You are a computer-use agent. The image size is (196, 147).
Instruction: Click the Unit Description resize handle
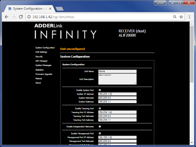click(135, 83)
